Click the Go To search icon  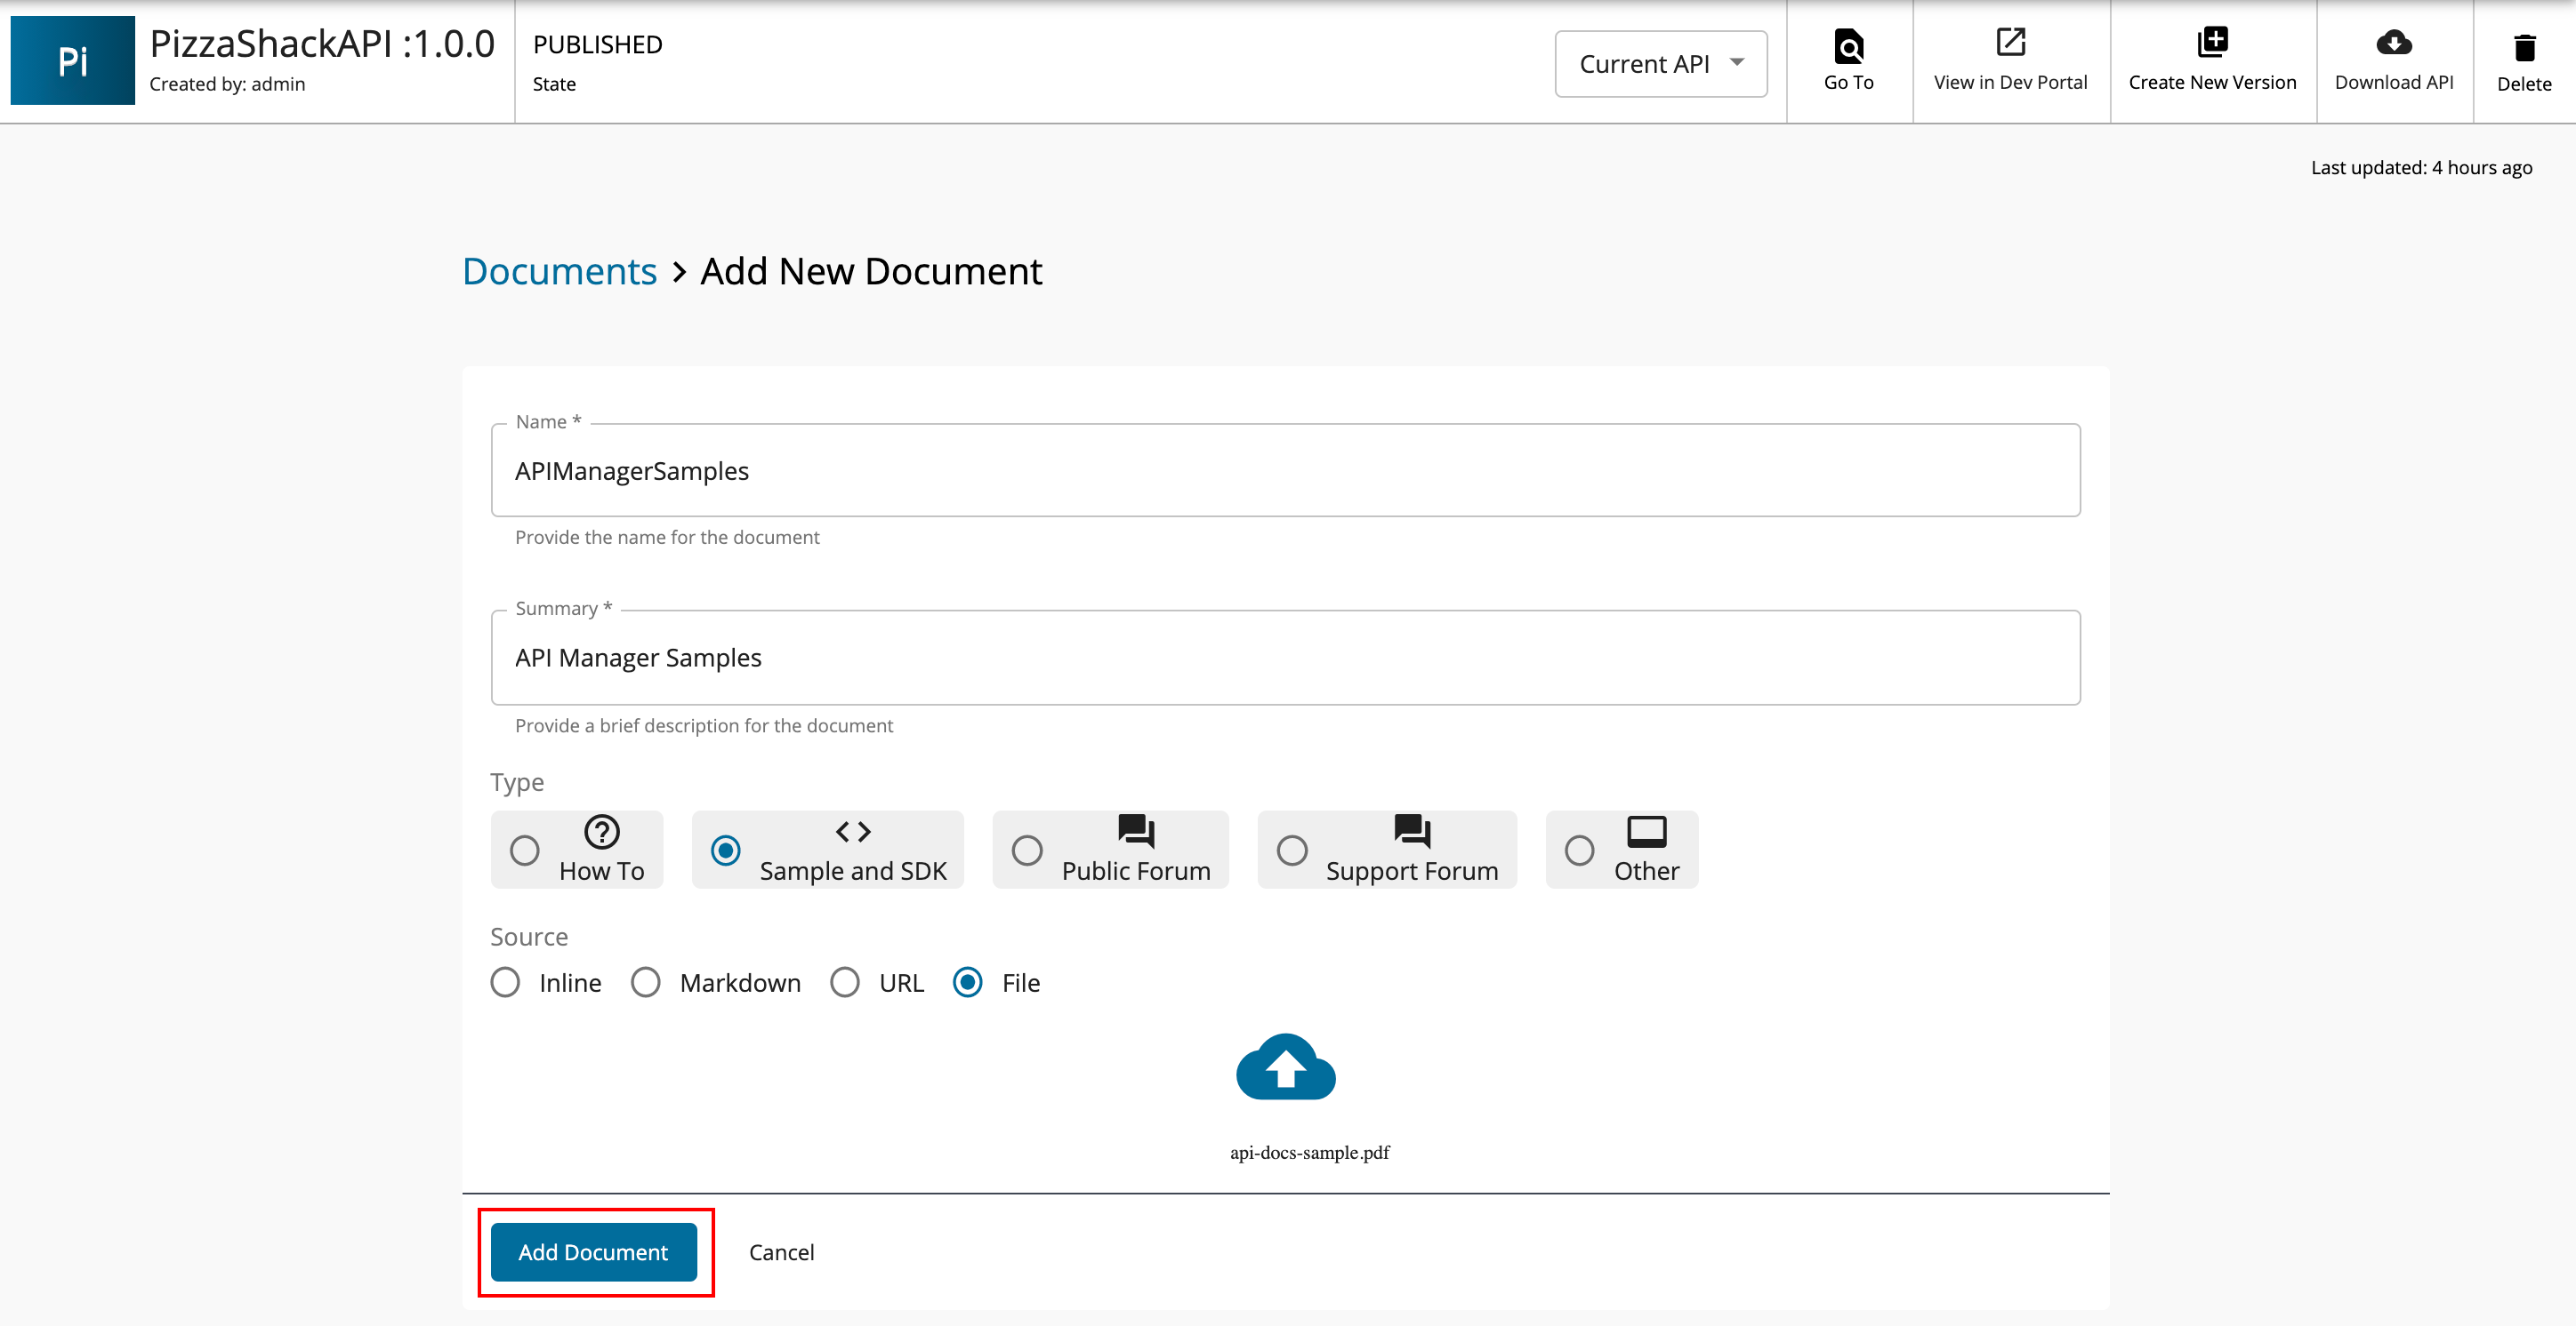pos(1848,46)
